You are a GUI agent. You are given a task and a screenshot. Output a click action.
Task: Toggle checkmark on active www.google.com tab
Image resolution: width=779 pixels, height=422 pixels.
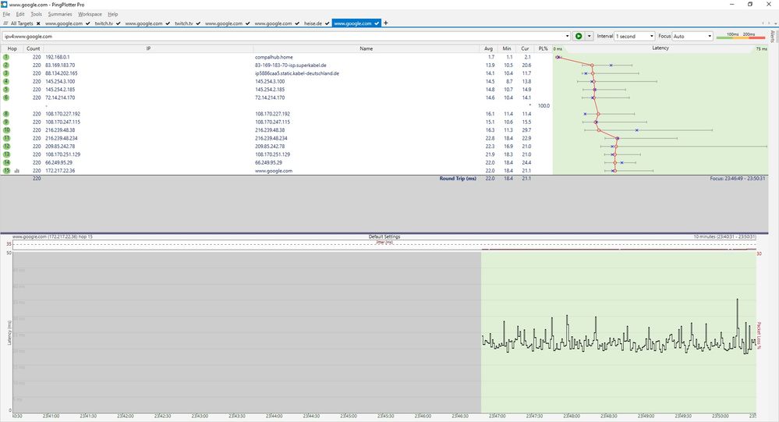377,23
